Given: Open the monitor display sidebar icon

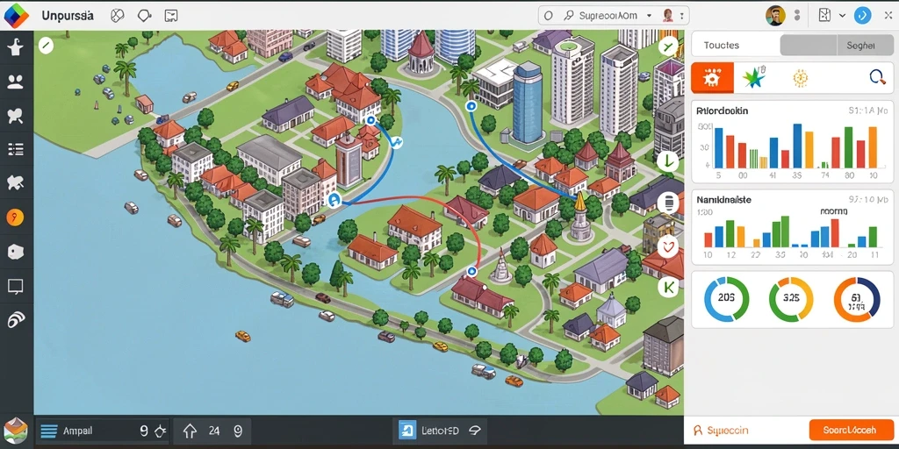Looking at the screenshot, I should [x=16, y=286].
